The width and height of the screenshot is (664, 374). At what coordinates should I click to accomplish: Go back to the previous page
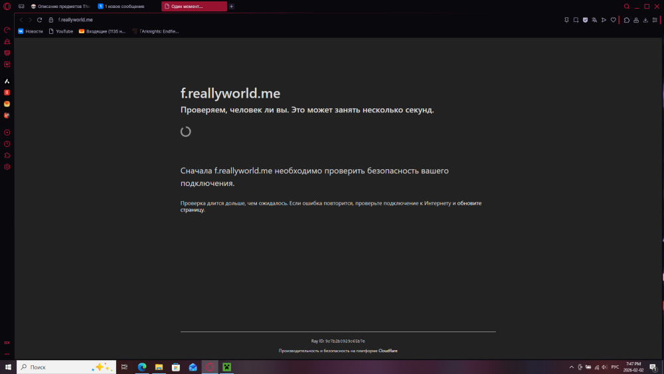click(x=21, y=20)
